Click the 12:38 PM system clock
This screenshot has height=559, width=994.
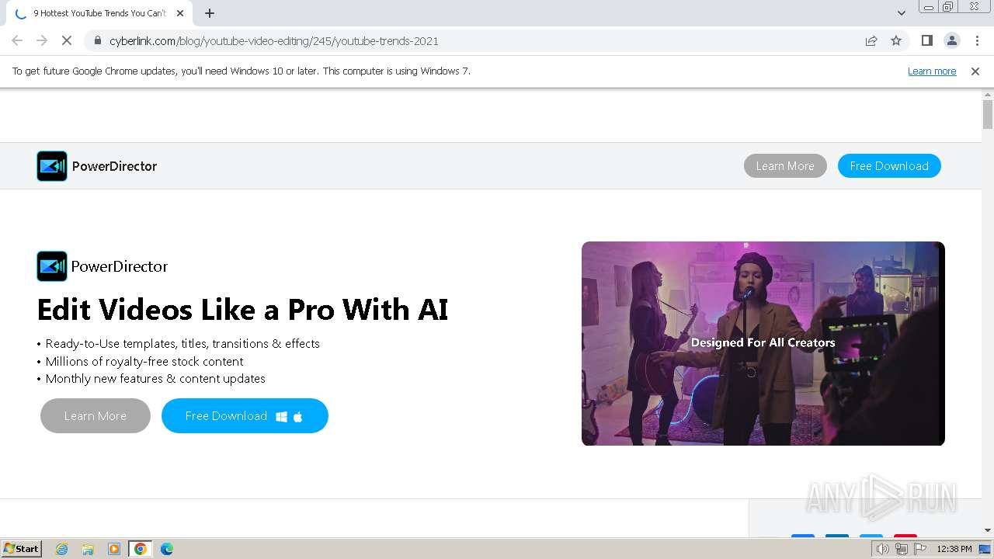(x=954, y=549)
